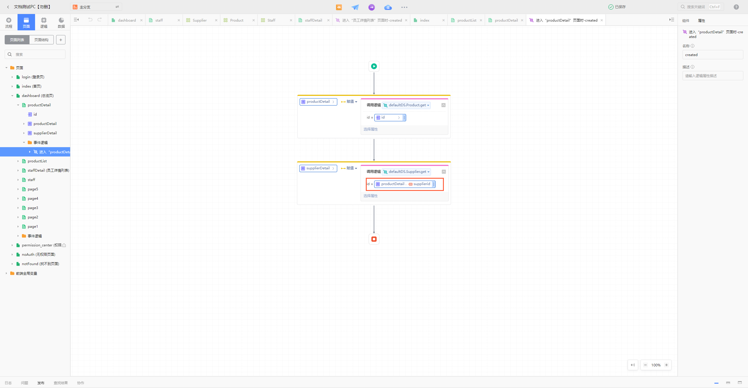The width and height of the screenshot is (748, 388).
Task: Toggle the right panel collapse icon
Action: pyautogui.click(x=672, y=20)
